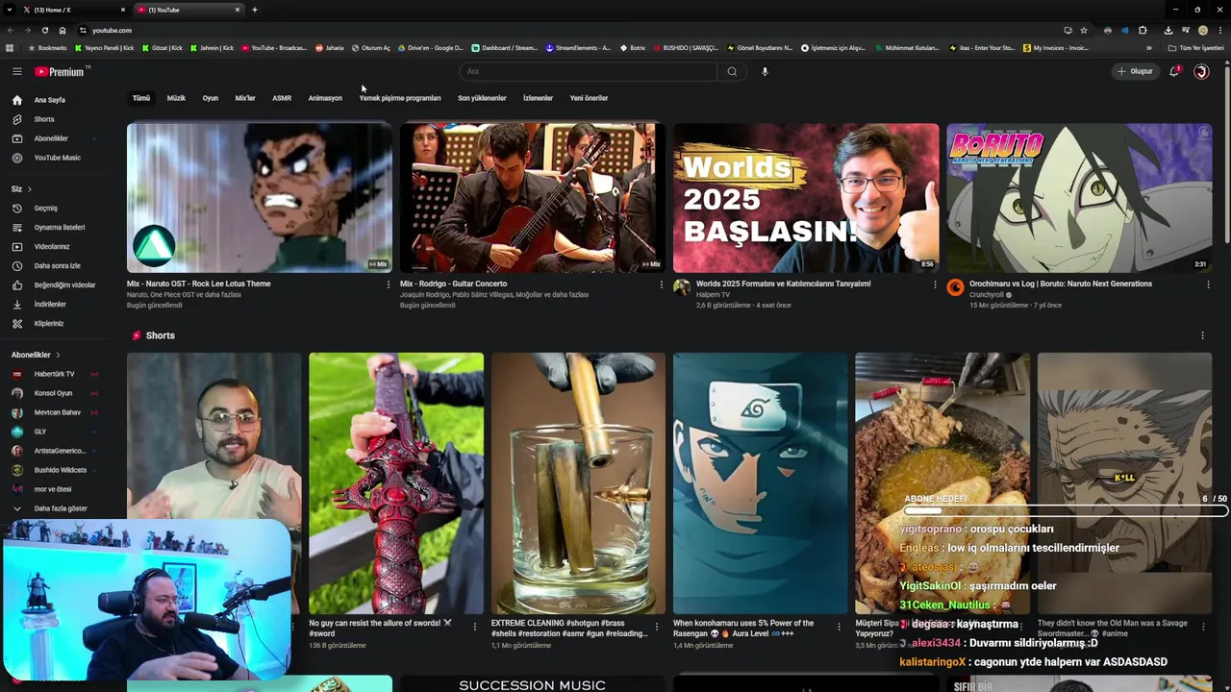Open YouTube Music from sidebar
This screenshot has height=692, width=1231.
point(58,158)
